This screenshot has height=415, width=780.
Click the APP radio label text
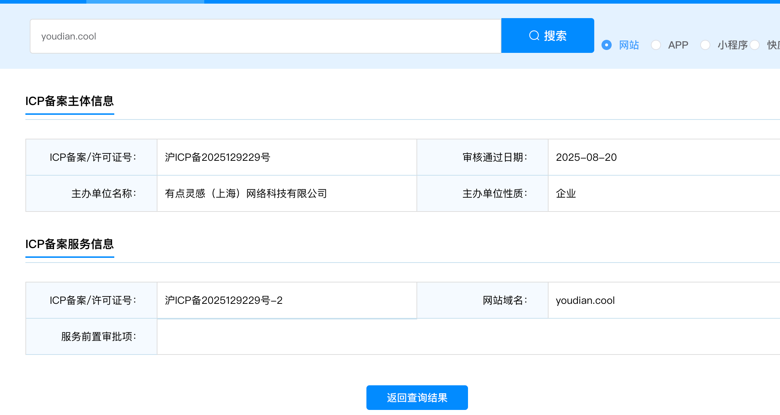pyautogui.click(x=678, y=45)
